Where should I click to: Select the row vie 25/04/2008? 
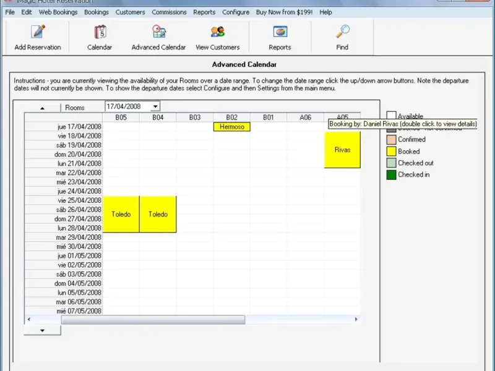(x=64, y=200)
